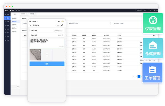Screen dimensions: 165x106
Task: Open the language dropdown 中文
Action: pyautogui.click(x=146, y=10)
